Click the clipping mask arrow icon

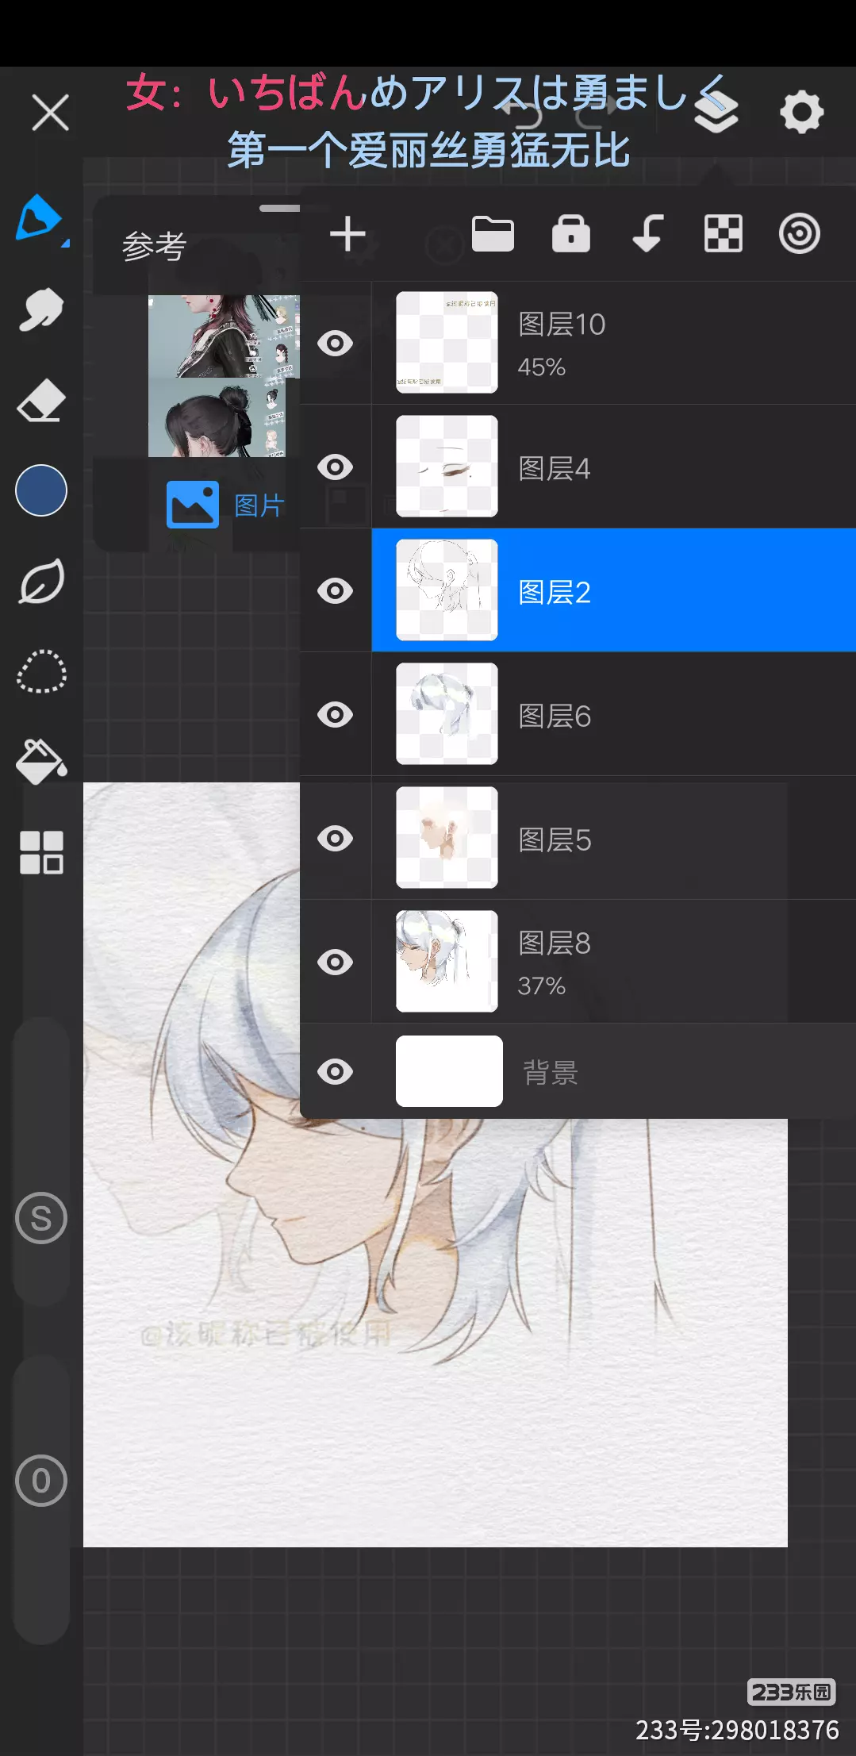[647, 234]
